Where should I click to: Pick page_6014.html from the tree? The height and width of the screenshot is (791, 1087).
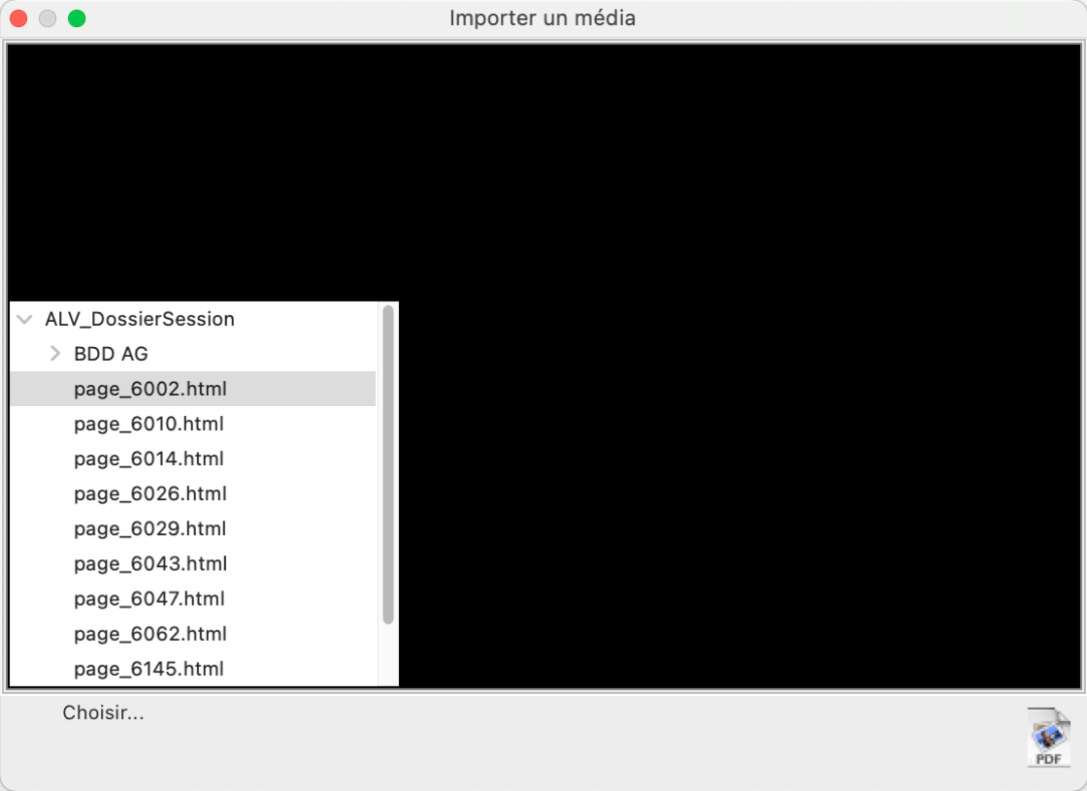(x=193, y=459)
